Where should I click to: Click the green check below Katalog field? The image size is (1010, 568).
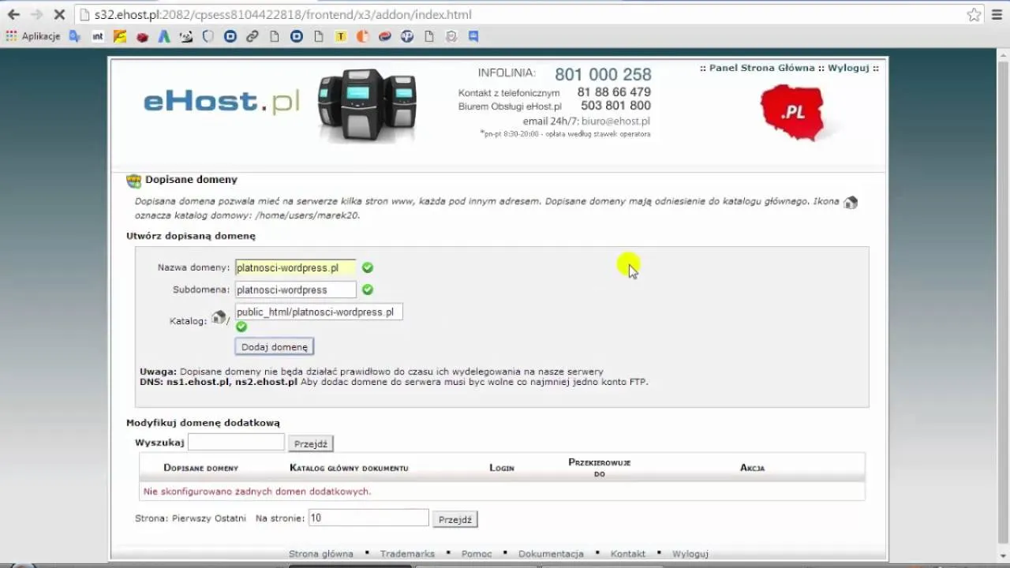(241, 327)
